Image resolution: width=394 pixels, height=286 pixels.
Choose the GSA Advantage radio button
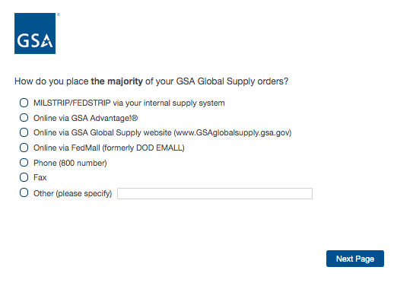[24, 118]
